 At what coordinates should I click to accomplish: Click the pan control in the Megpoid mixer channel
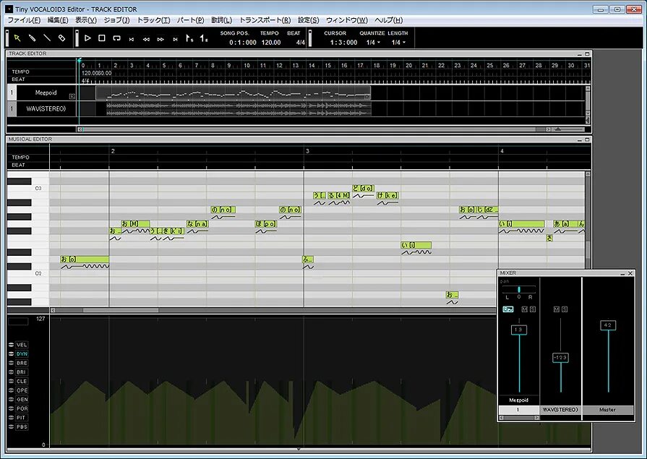(x=519, y=289)
